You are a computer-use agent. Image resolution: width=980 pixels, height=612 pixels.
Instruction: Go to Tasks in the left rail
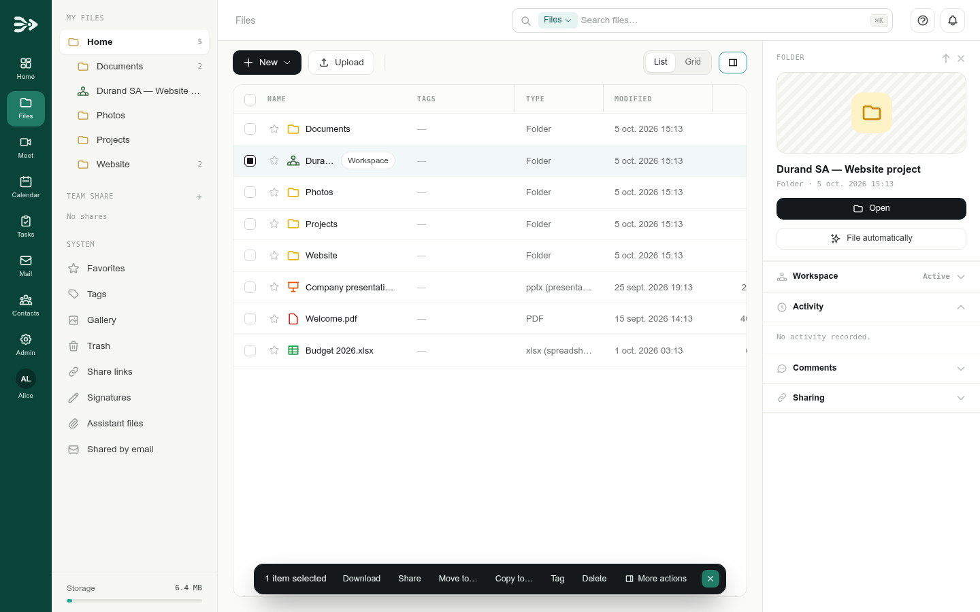pos(26,226)
